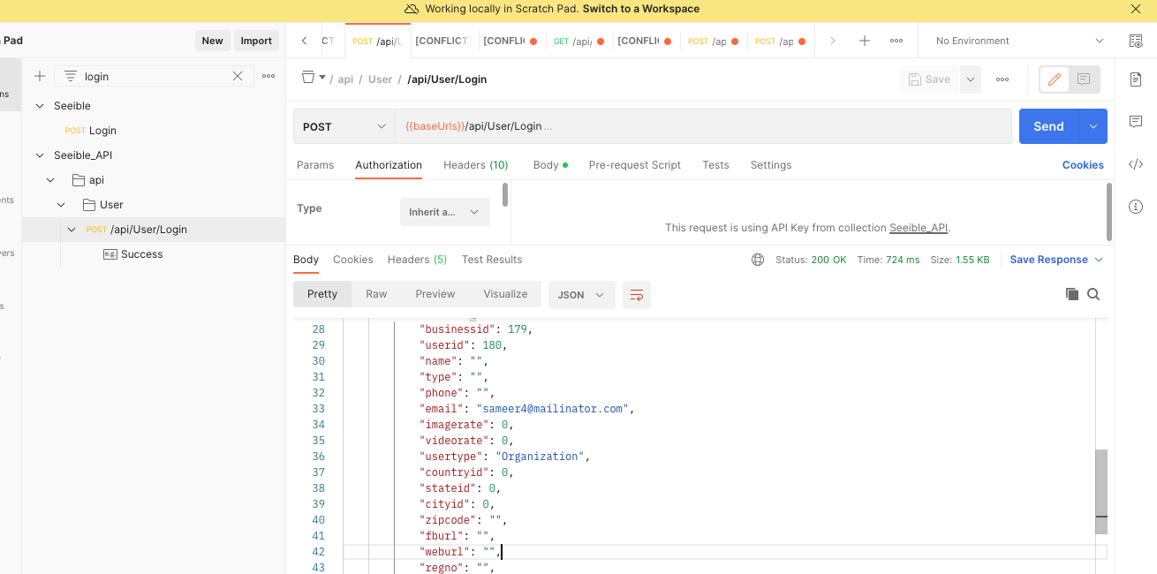Screen dimensions: 1157x574
Task: Click the Cookies link at right
Action: [1083, 165]
